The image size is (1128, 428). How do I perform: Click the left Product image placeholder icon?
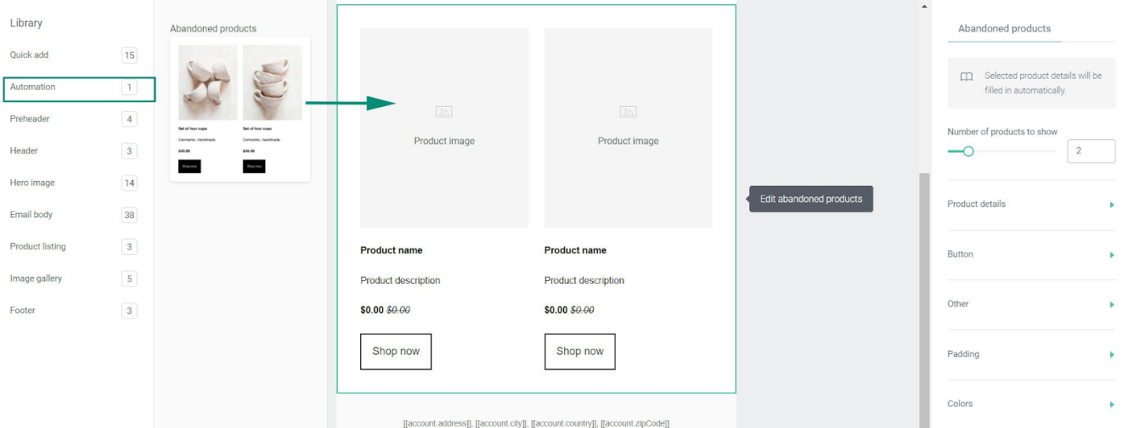[443, 112]
